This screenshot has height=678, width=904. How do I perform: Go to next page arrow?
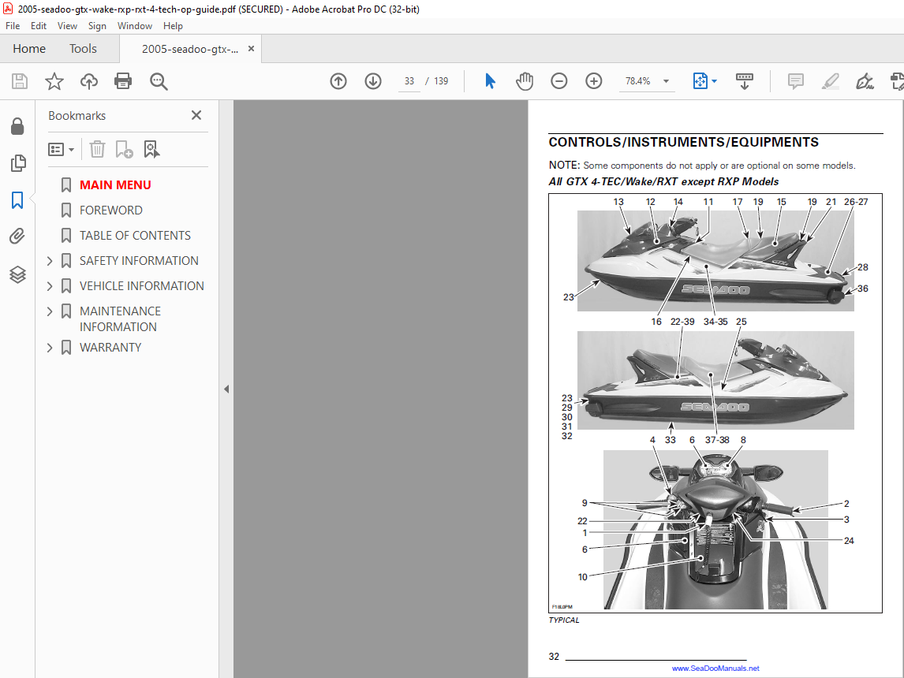click(373, 81)
